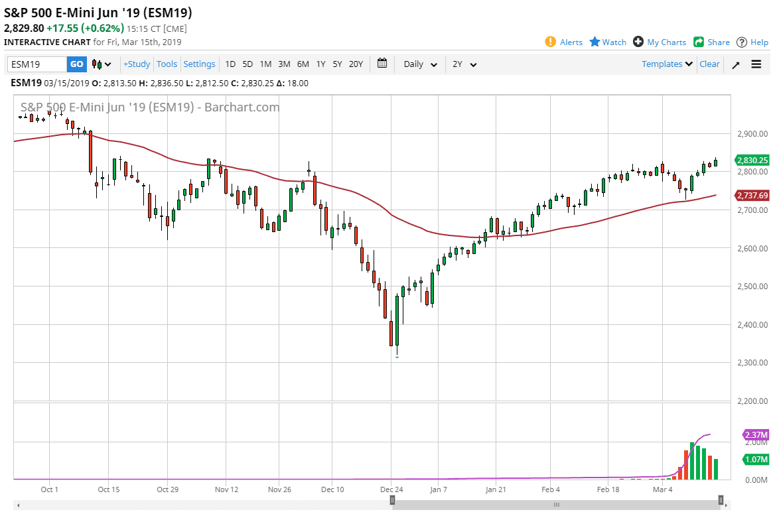Click the scrollbar's center grip

(557, 505)
